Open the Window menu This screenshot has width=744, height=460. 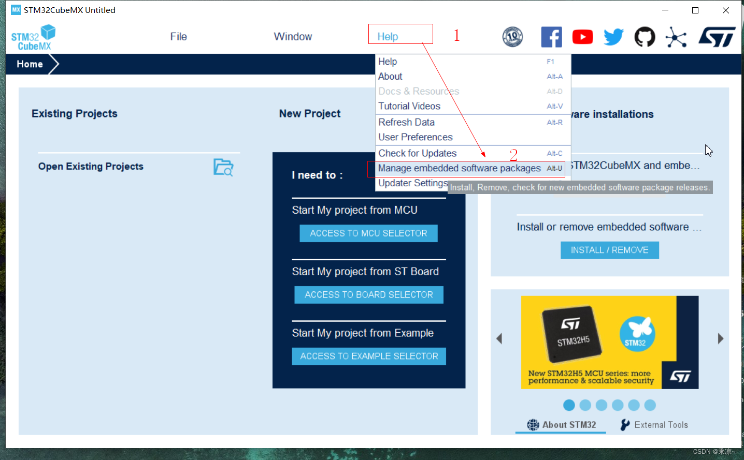[293, 37]
